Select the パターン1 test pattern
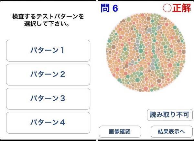 48,50
